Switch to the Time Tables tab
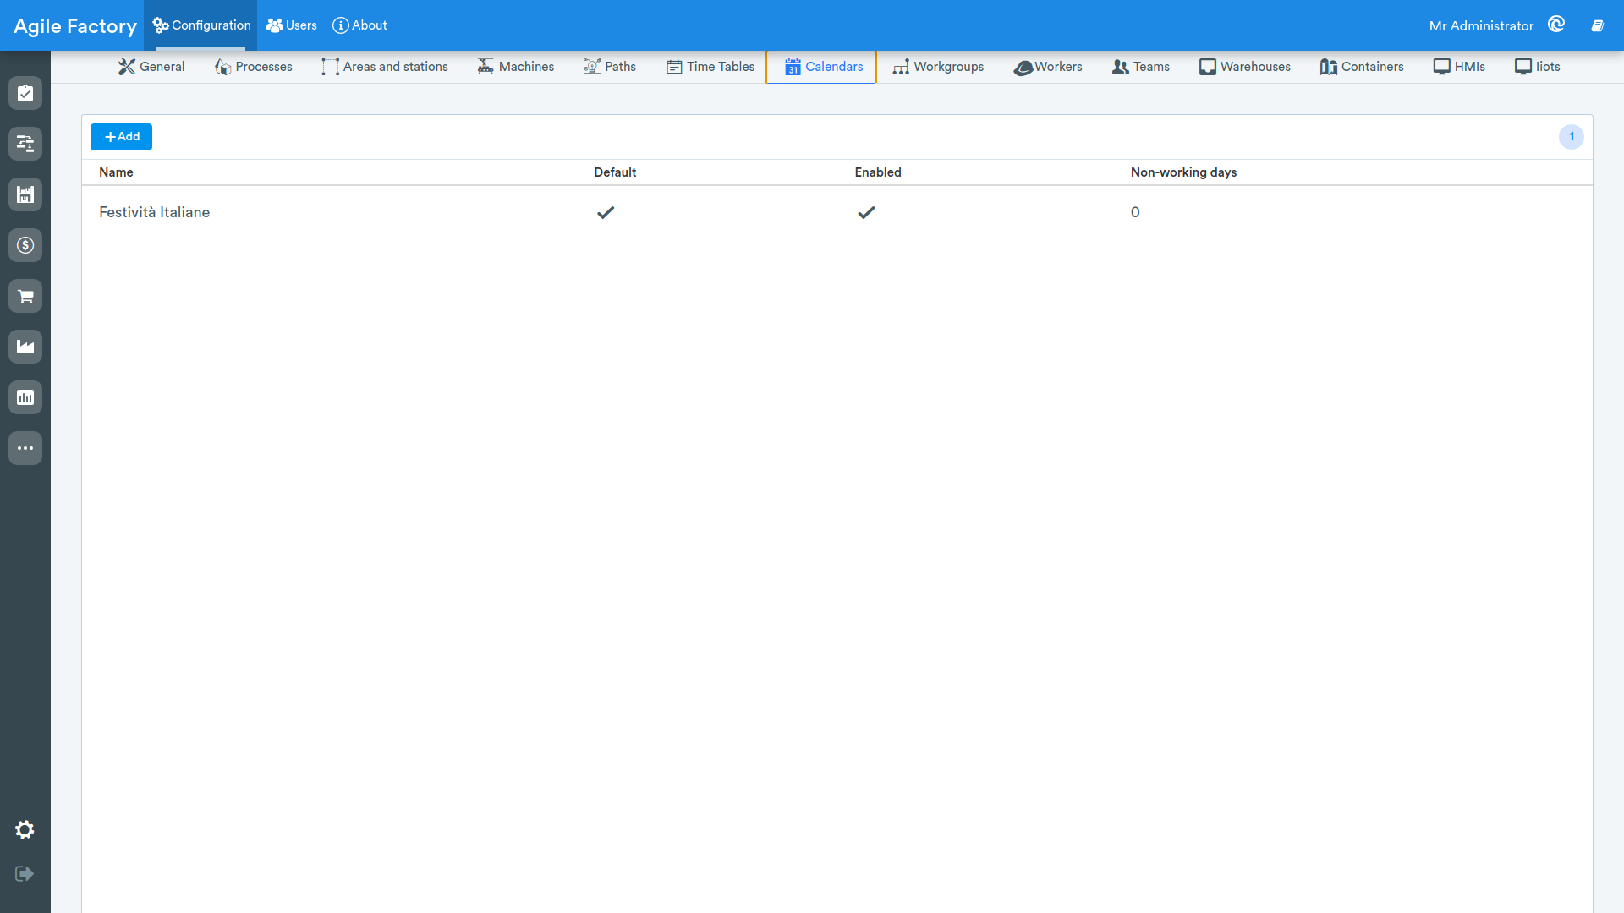 (710, 67)
